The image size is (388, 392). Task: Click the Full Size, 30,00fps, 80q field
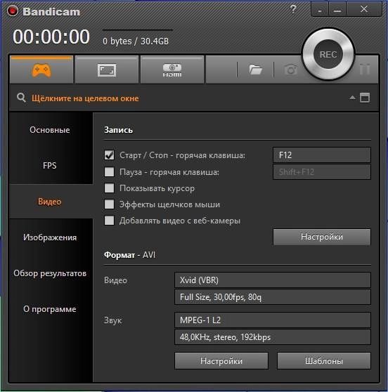273,297
